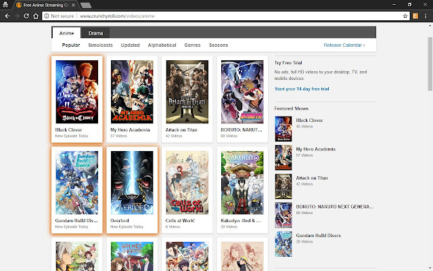The width and height of the screenshot is (433, 271).
Task: Open the My Hero Academia poster in grid
Action: click(x=132, y=92)
